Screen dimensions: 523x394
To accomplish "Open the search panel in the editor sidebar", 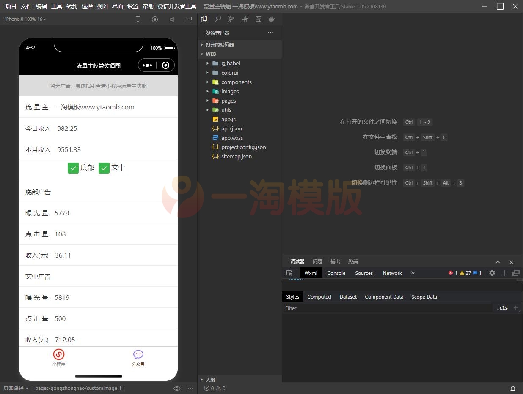I will (217, 19).
